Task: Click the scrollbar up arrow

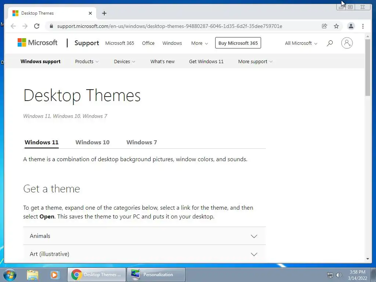Action: pyautogui.click(x=368, y=36)
